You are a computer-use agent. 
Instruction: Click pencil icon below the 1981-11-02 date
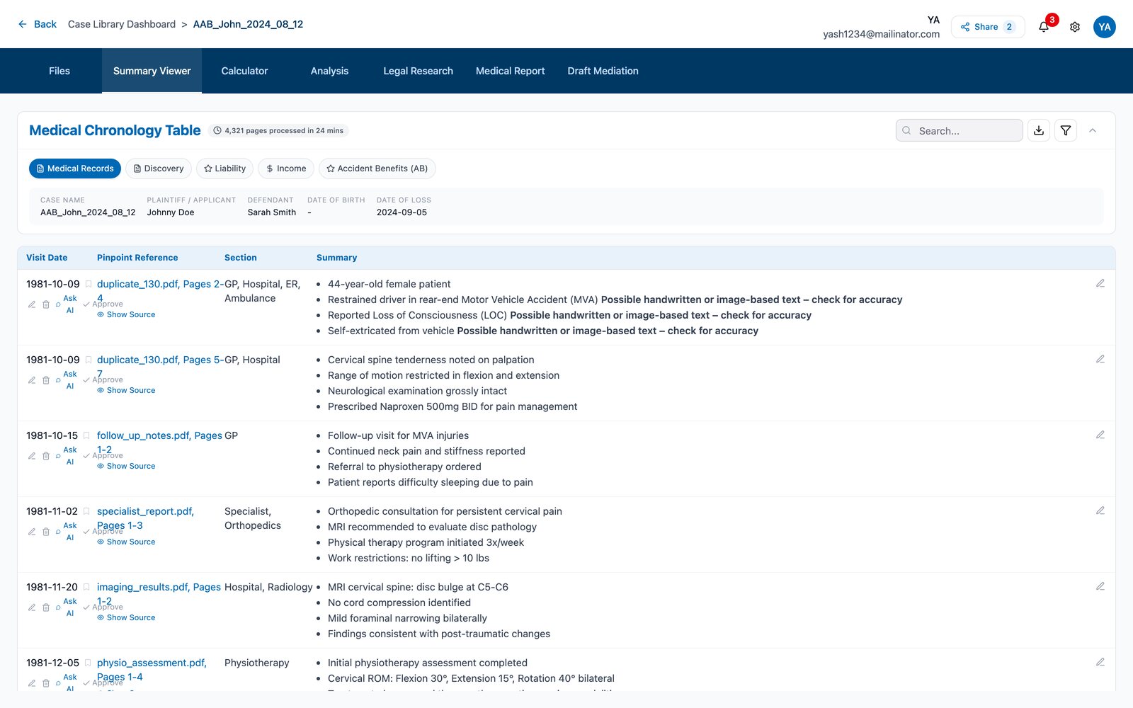[x=32, y=532]
